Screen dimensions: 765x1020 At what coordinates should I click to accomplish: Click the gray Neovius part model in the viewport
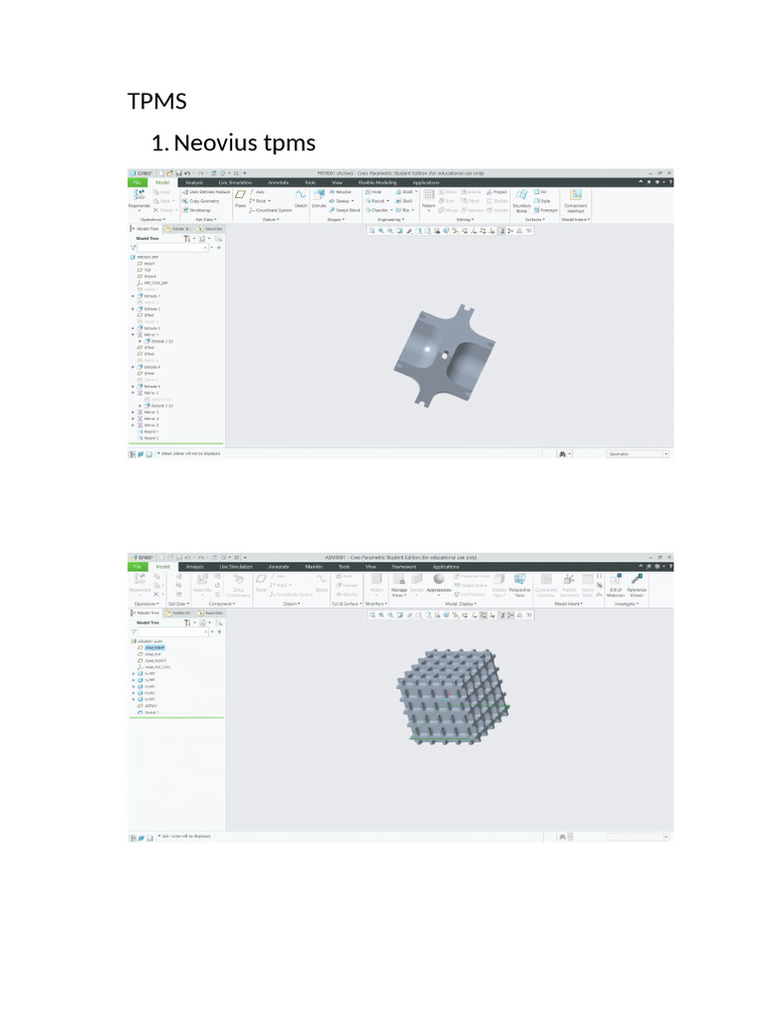[444, 356]
